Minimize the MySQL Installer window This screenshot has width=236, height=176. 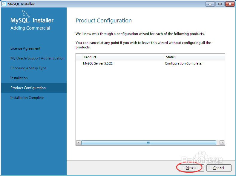point(210,4)
